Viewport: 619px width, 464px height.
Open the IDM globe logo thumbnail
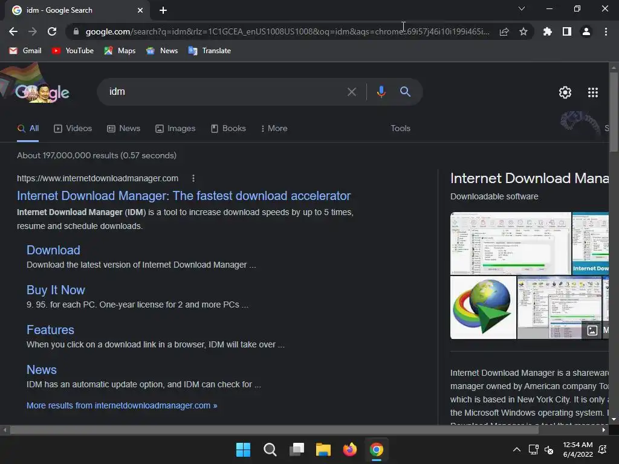[483, 308]
